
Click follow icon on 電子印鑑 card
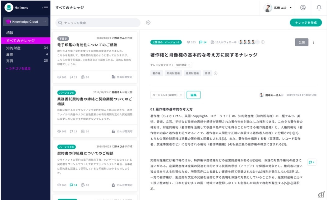coord(83,77)
